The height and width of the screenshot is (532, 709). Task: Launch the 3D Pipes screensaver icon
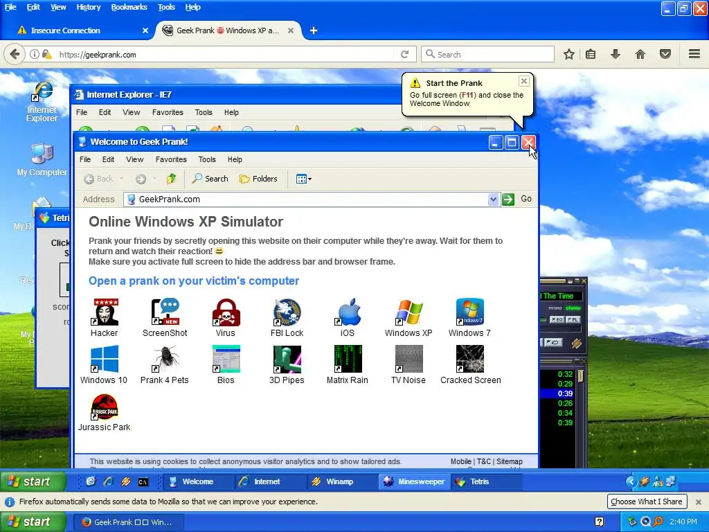click(x=287, y=364)
